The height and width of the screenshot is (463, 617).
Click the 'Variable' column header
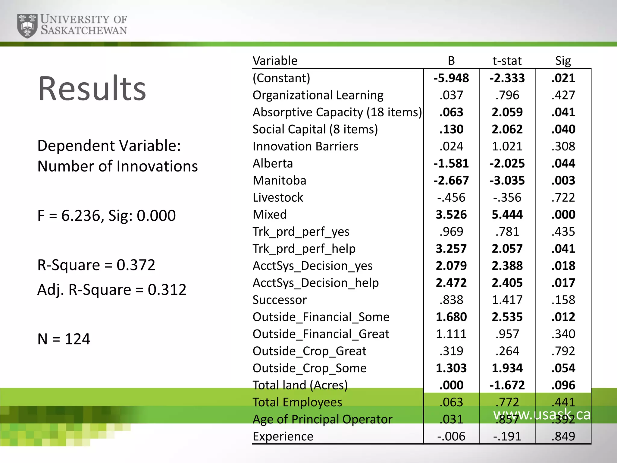click(275, 61)
